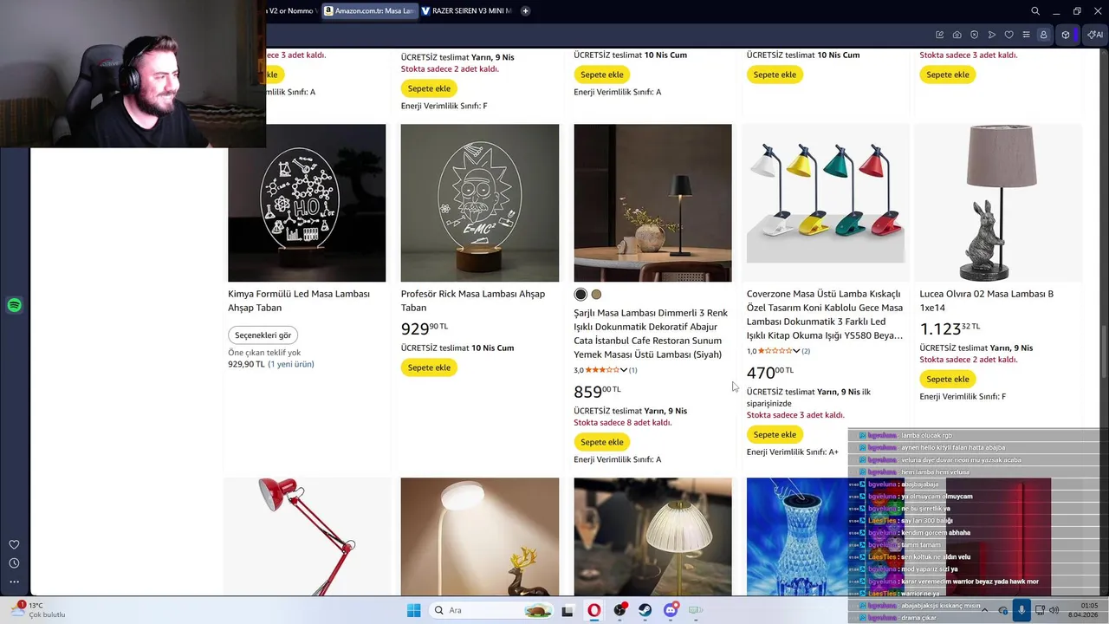1109x624 pixels.
Task: Open Steam from the taskbar
Action: [x=645, y=610]
